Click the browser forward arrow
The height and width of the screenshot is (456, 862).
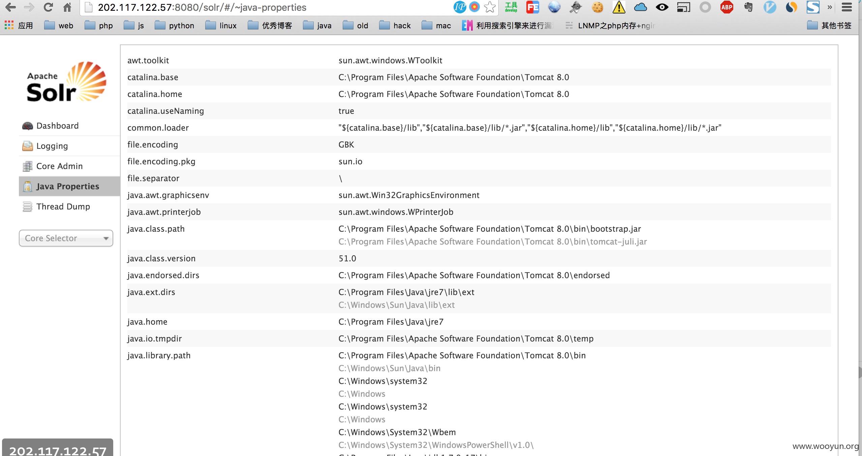click(30, 7)
